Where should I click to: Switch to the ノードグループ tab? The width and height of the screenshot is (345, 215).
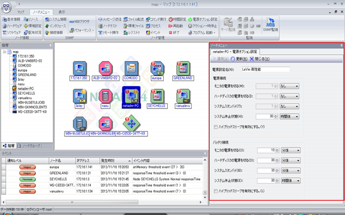(x=29, y=146)
